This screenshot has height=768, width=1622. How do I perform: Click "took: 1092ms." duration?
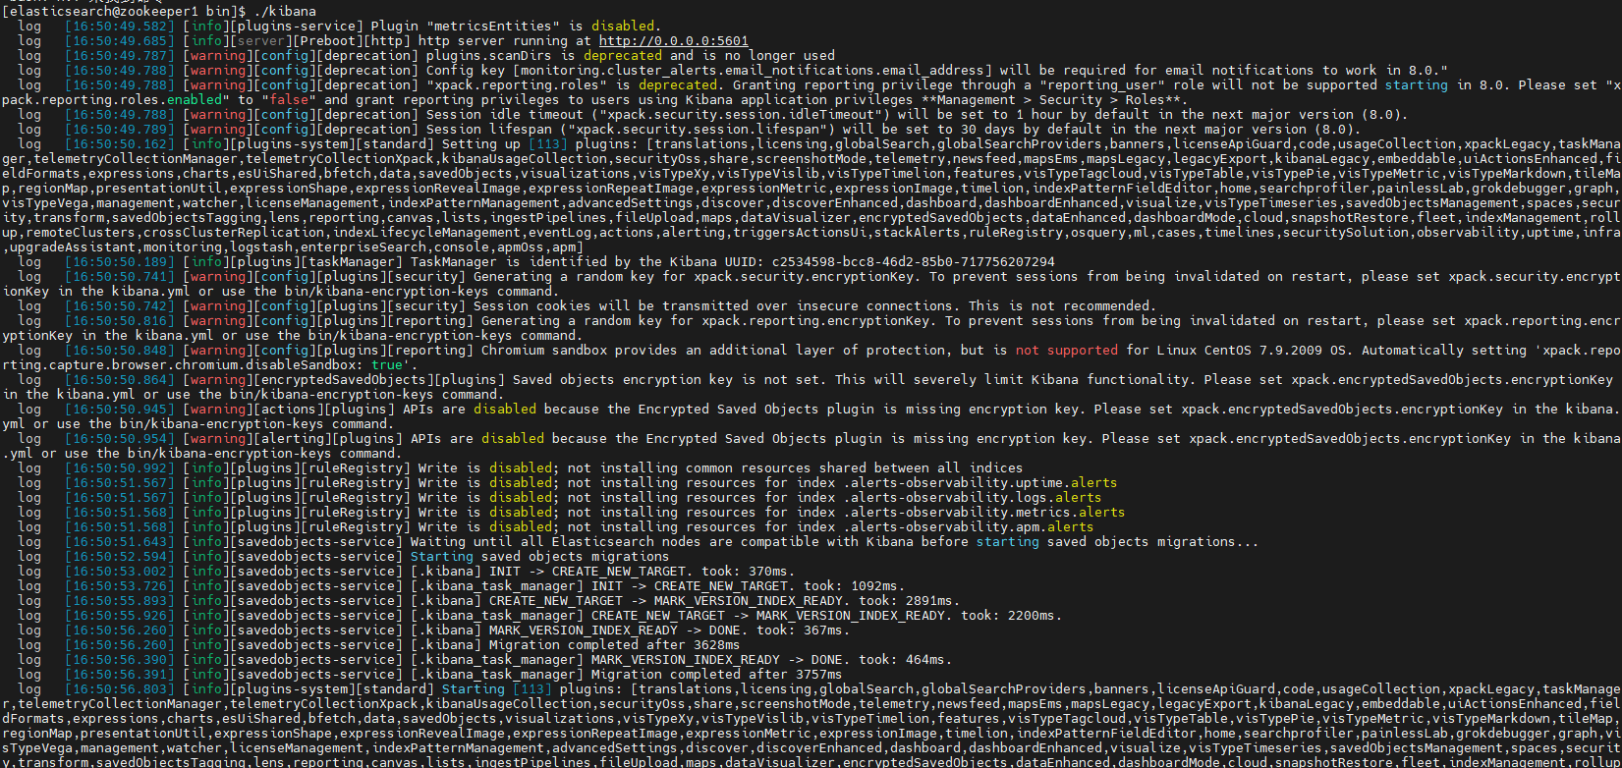click(854, 586)
